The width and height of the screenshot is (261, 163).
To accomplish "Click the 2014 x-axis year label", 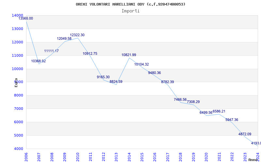I will 129,157.
